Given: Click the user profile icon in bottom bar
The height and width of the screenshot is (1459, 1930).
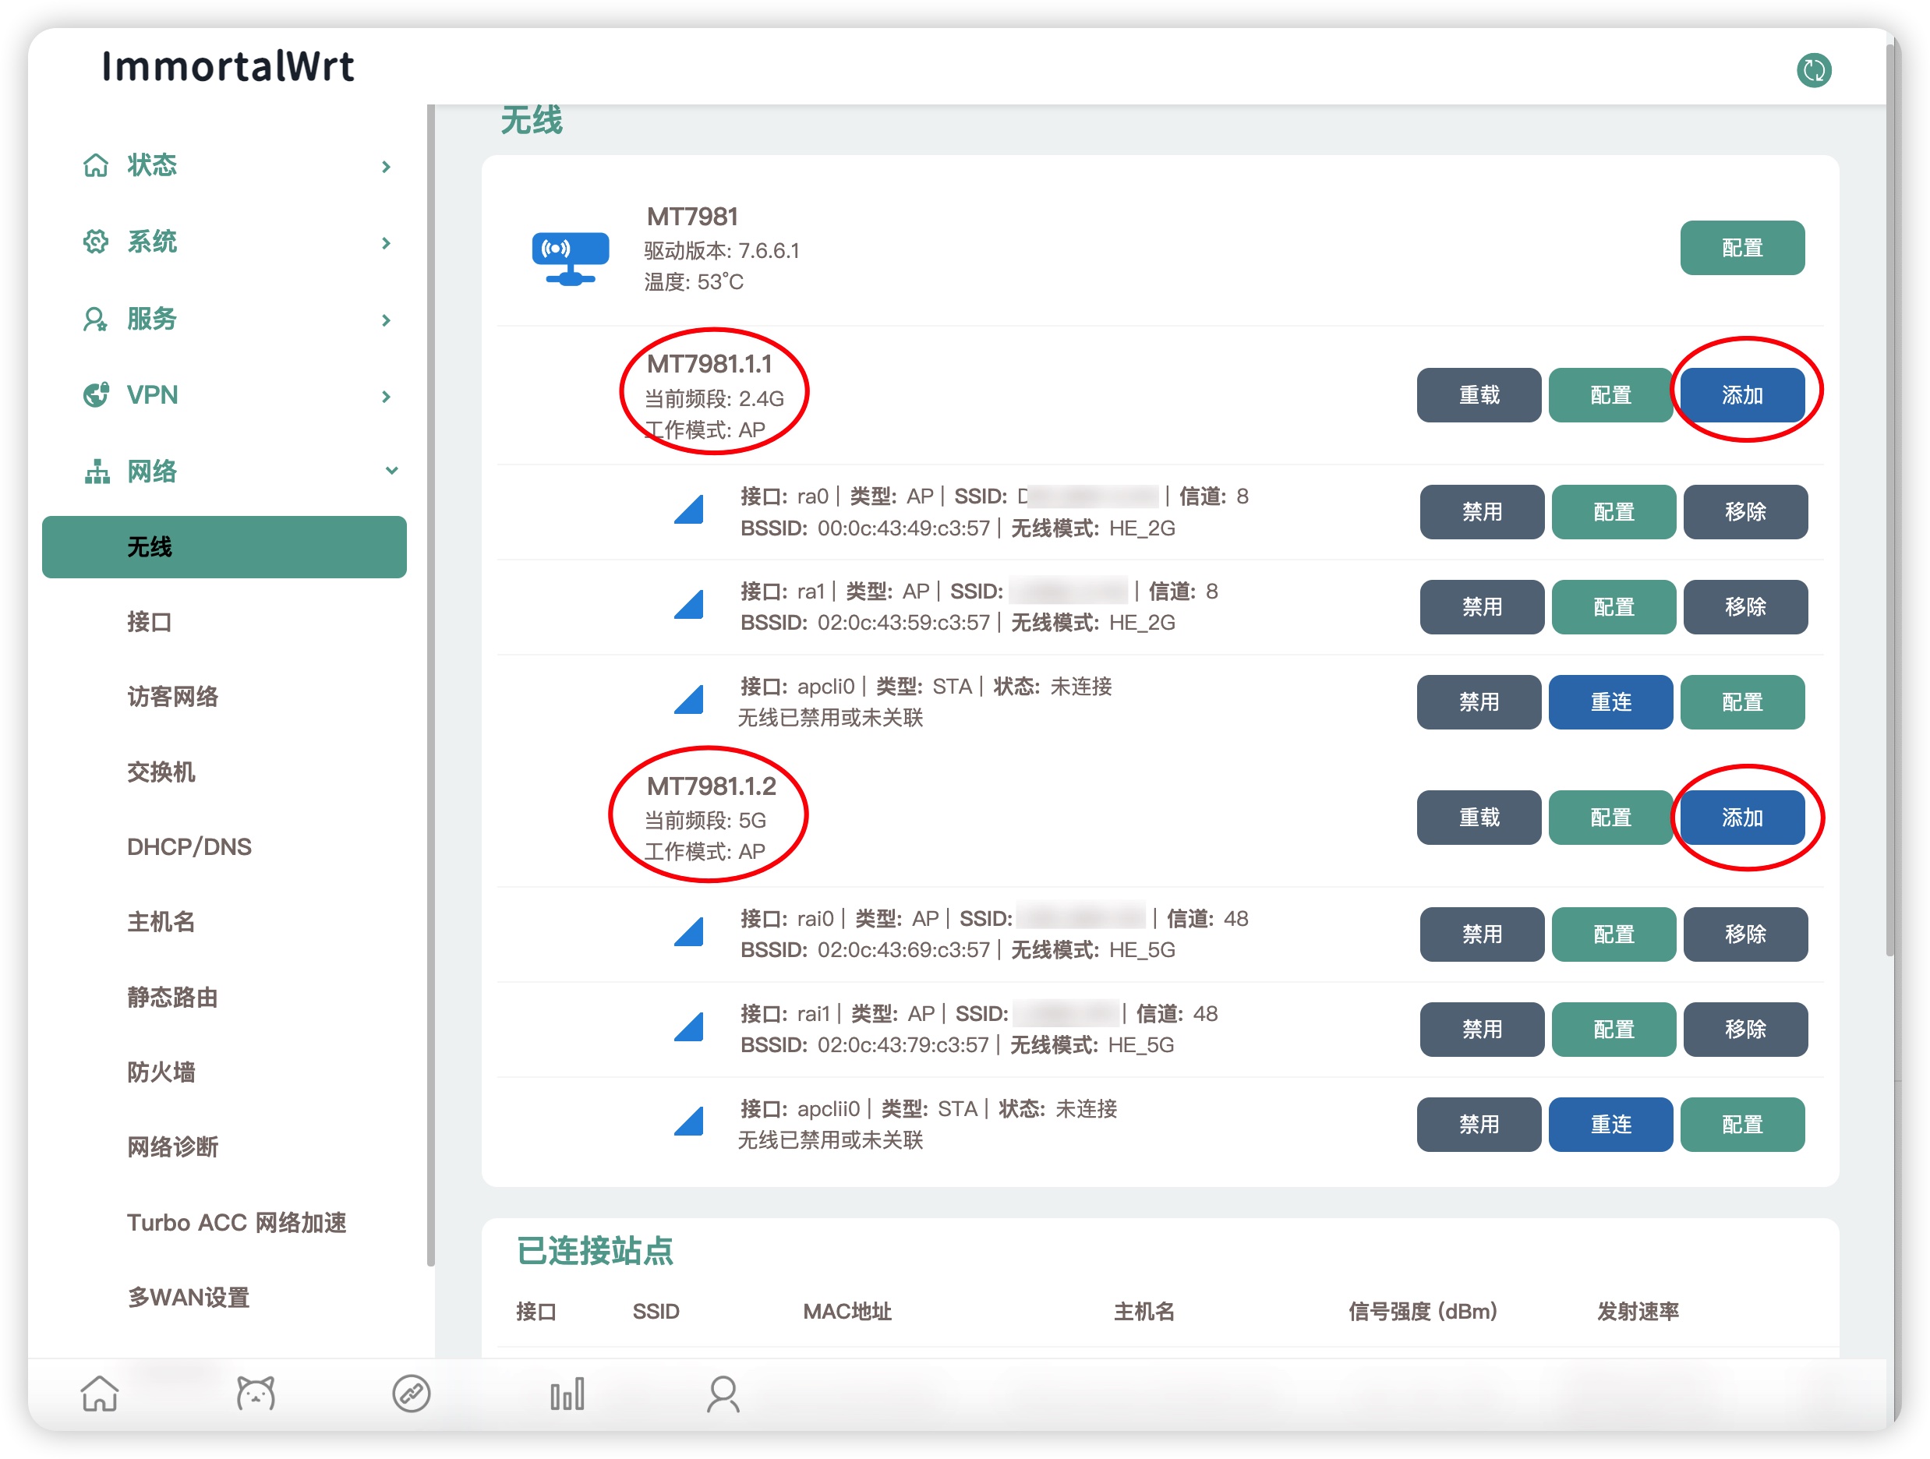Looking at the screenshot, I should coord(723,1394).
